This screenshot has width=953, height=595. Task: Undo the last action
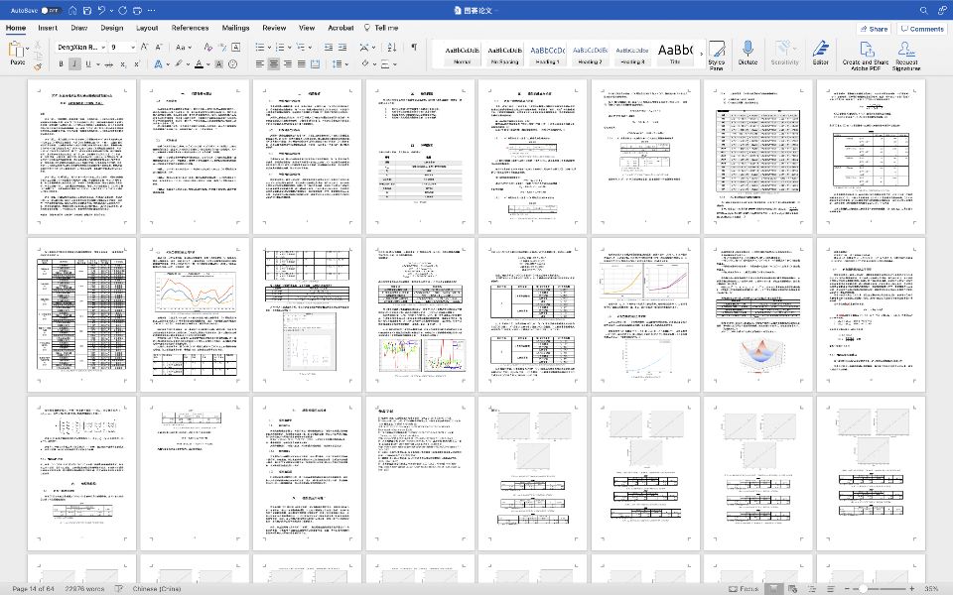[x=102, y=10]
